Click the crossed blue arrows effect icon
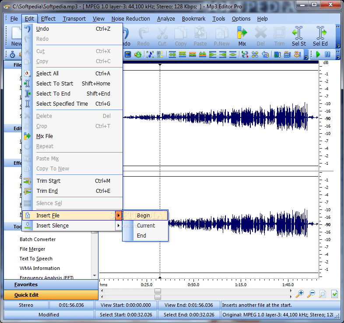The height and width of the screenshot is (323, 344). (255, 54)
